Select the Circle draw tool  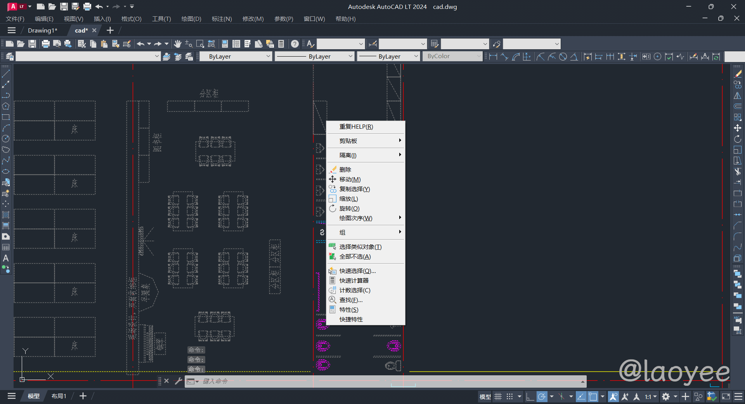coord(6,139)
